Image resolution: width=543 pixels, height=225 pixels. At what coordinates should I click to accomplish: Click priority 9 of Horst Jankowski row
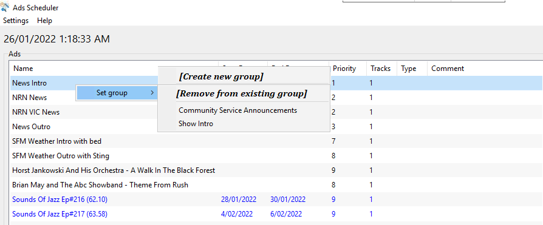[333, 170]
